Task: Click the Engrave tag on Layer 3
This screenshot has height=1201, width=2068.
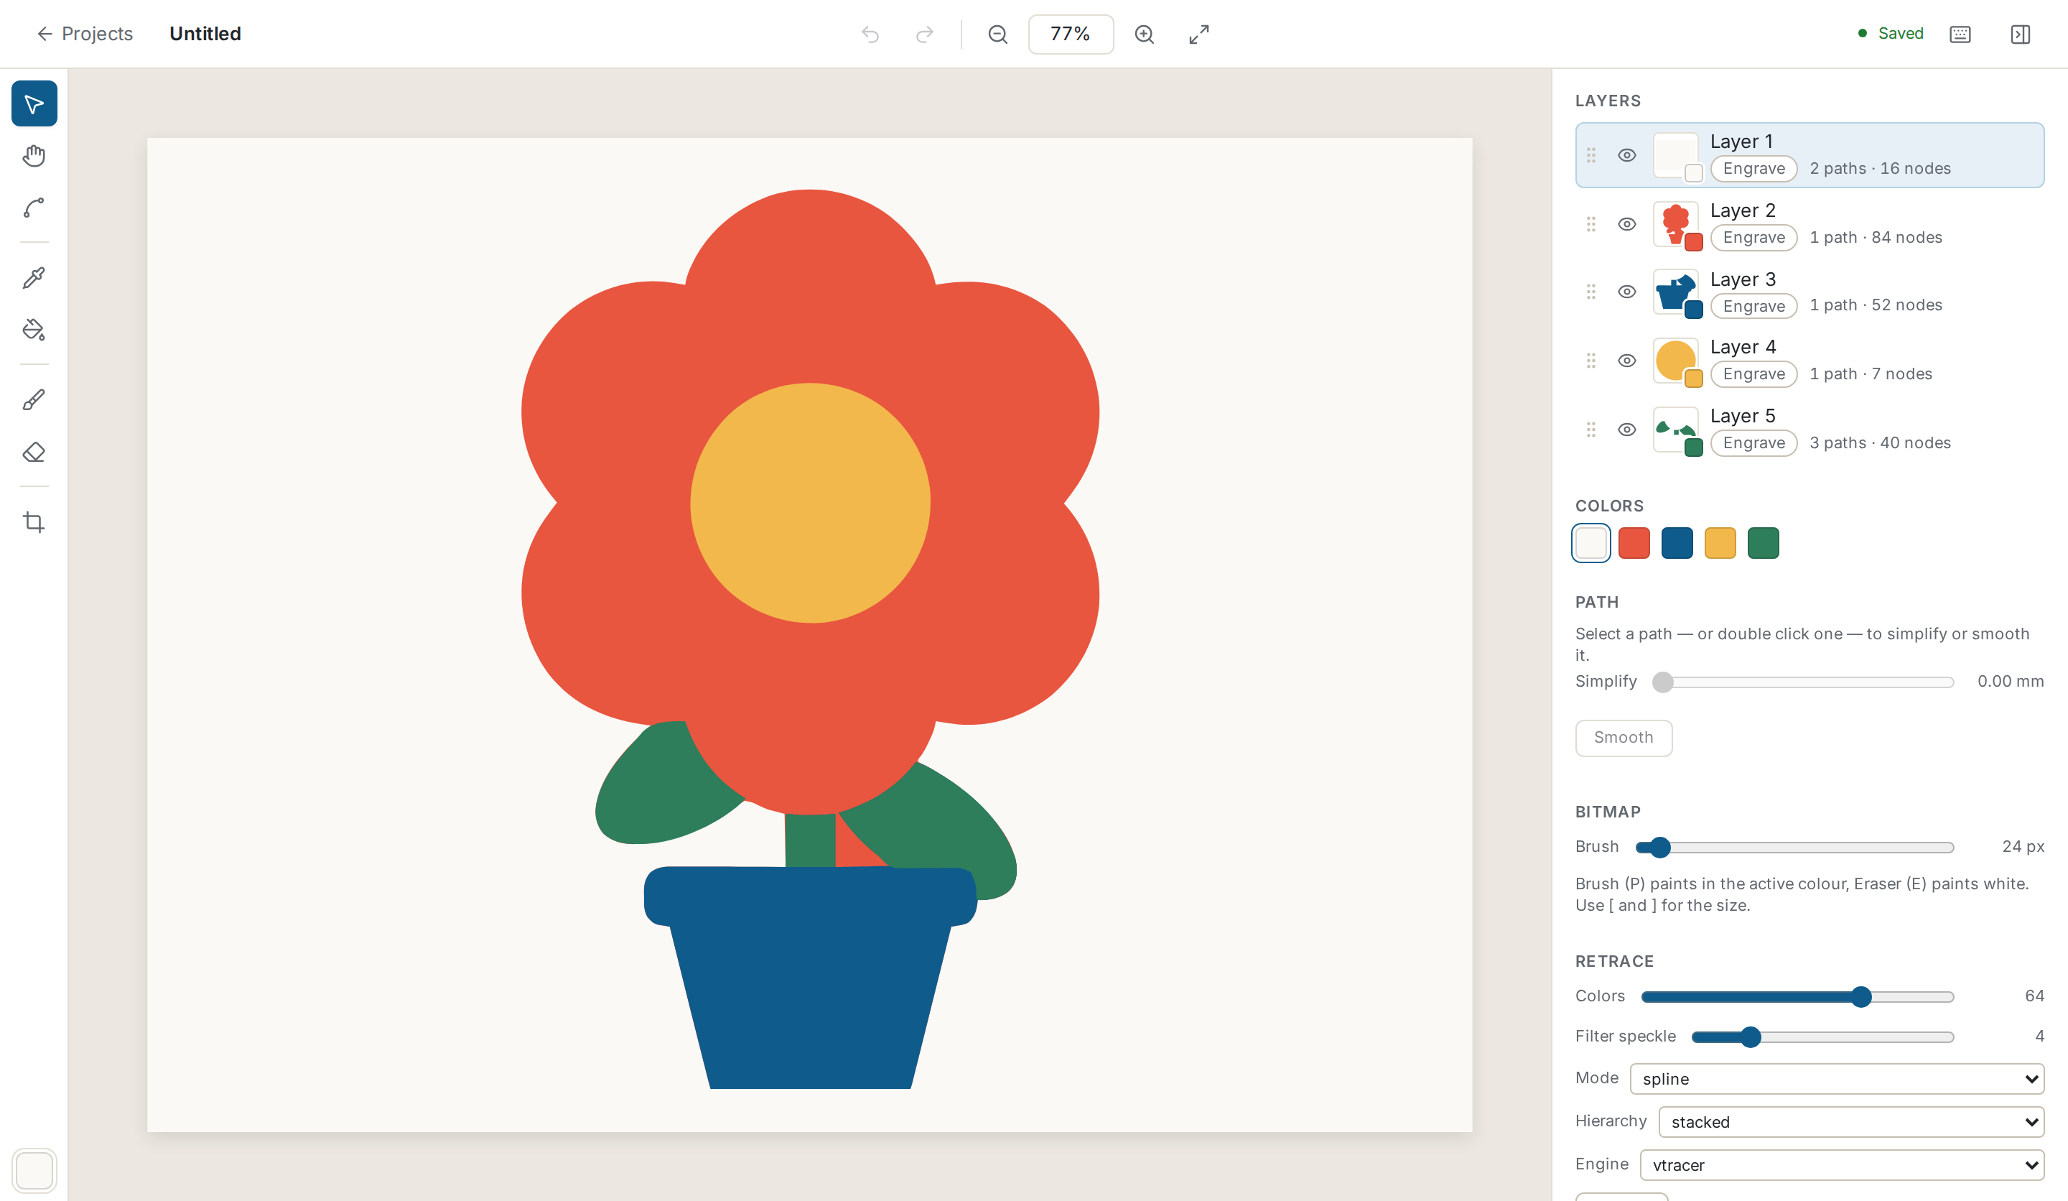Action: [1753, 306]
